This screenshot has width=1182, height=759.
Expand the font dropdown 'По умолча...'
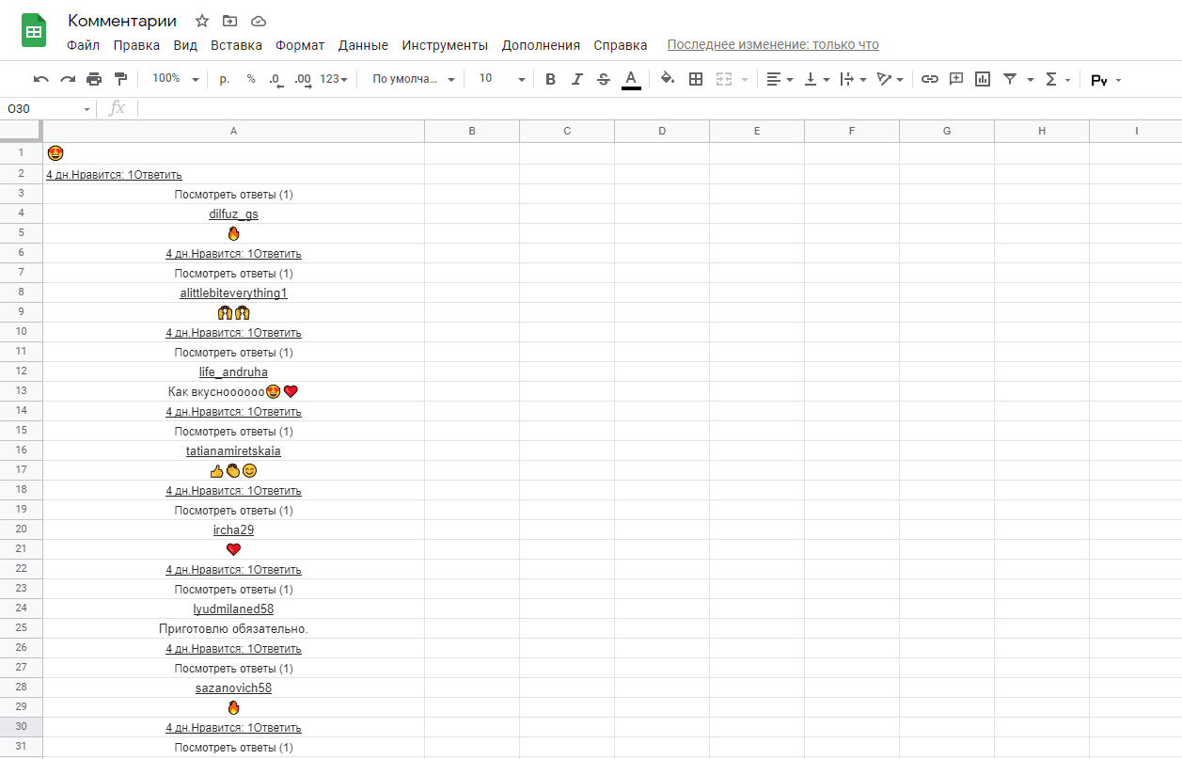pos(414,79)
